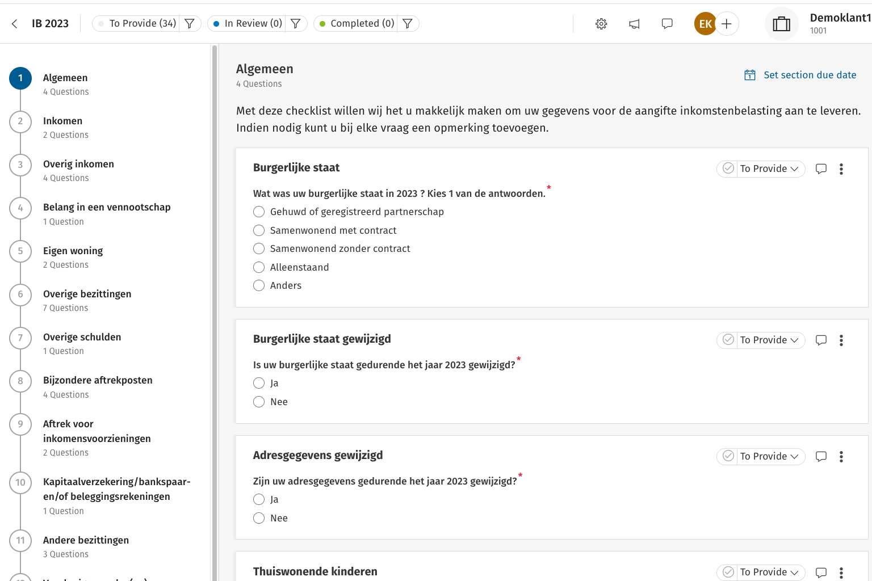
Task: Click the megaphone announcements icon
Action: (x=634, y=24)
